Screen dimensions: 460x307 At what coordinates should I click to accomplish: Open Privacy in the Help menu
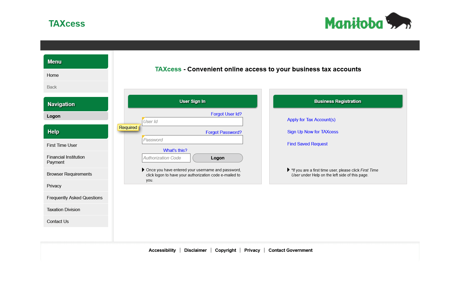click(76, 186)
